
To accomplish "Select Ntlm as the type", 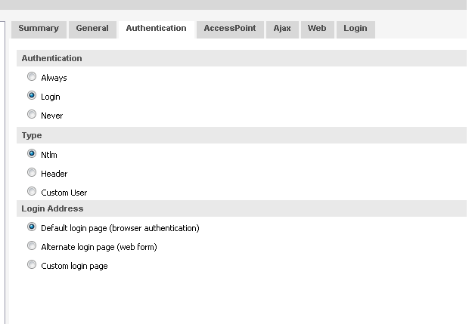I will coord(32,153).
